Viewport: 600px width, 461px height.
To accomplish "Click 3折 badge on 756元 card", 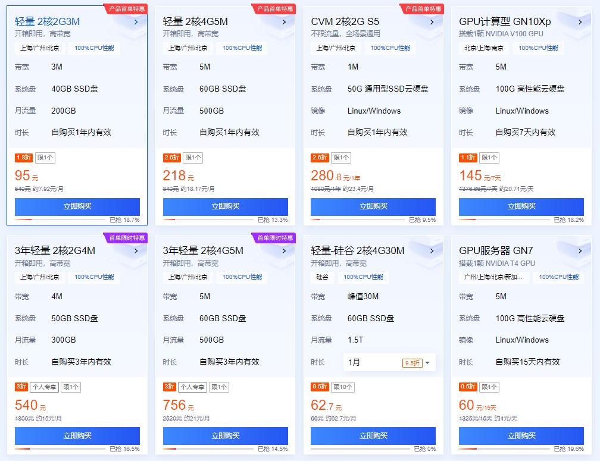I will point(169,387).
